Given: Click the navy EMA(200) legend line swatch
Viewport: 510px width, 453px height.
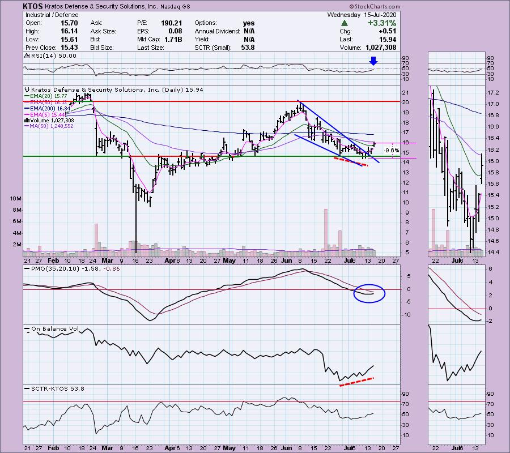Looking at the screenshot, I should (x=27, y=109).
